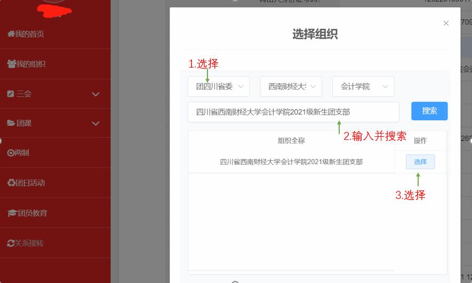Click the people icon beside 我的组织
Image resolution: width=472 pixels, height=283 pixels.
pos(11,64)
